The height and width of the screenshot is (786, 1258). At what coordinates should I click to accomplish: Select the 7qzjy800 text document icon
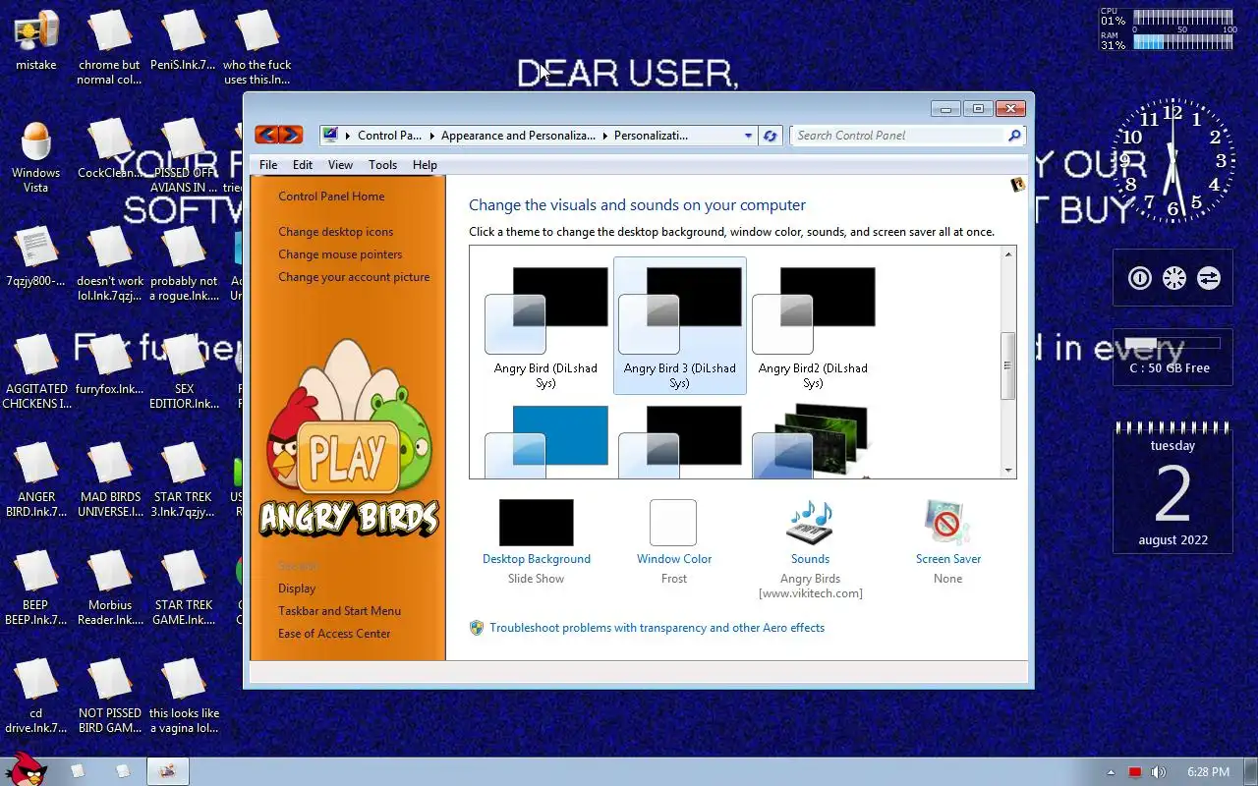[x=36, y=257]
